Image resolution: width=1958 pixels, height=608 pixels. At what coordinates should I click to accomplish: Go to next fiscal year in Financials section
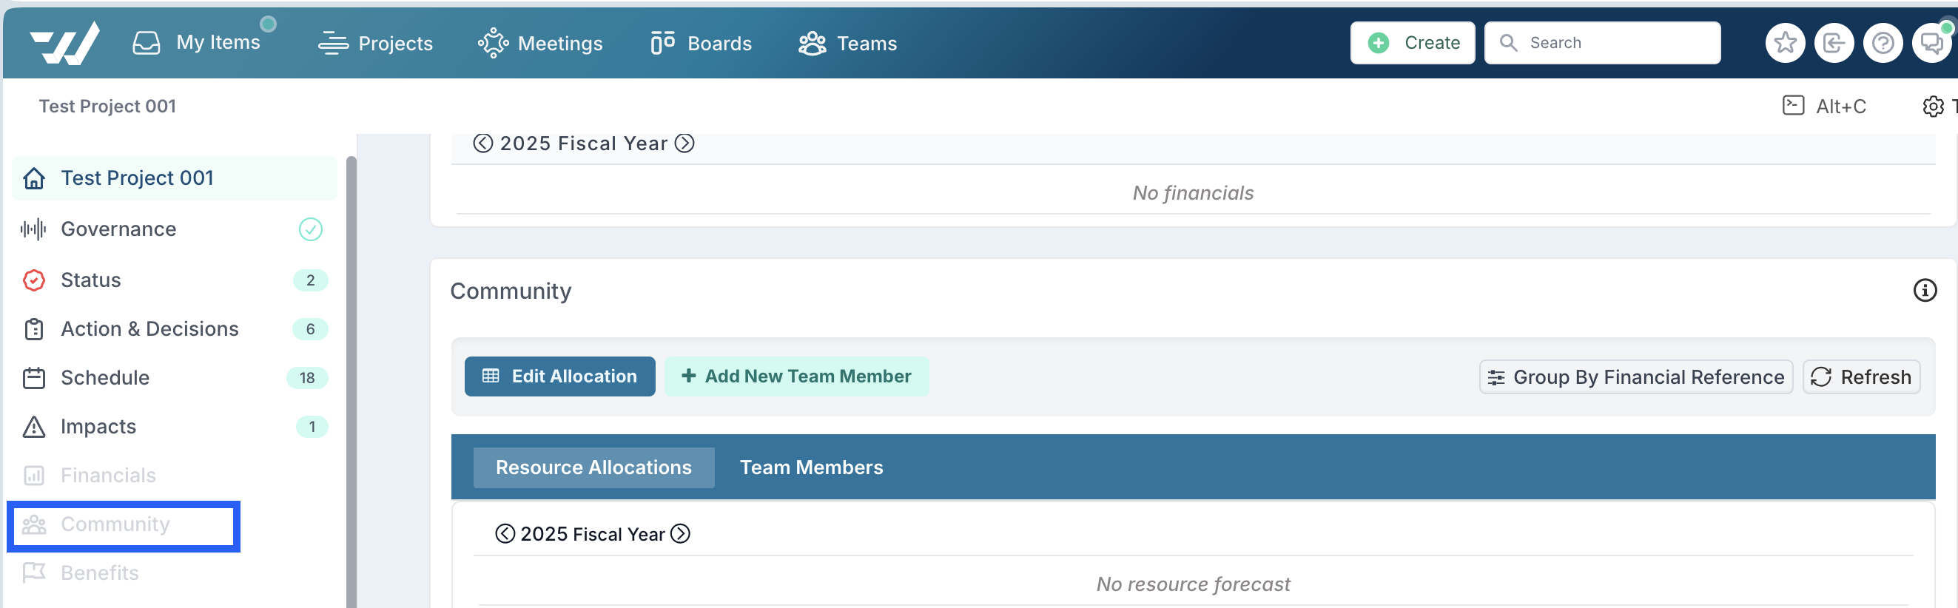click(x=684, y=143)
